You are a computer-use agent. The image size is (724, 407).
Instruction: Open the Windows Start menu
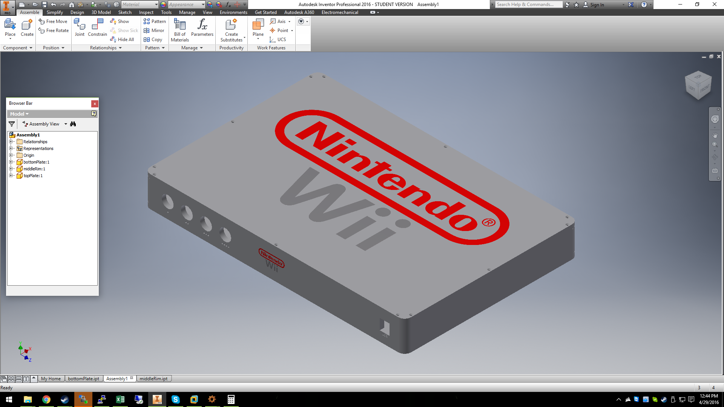click(x=9, y=399)
